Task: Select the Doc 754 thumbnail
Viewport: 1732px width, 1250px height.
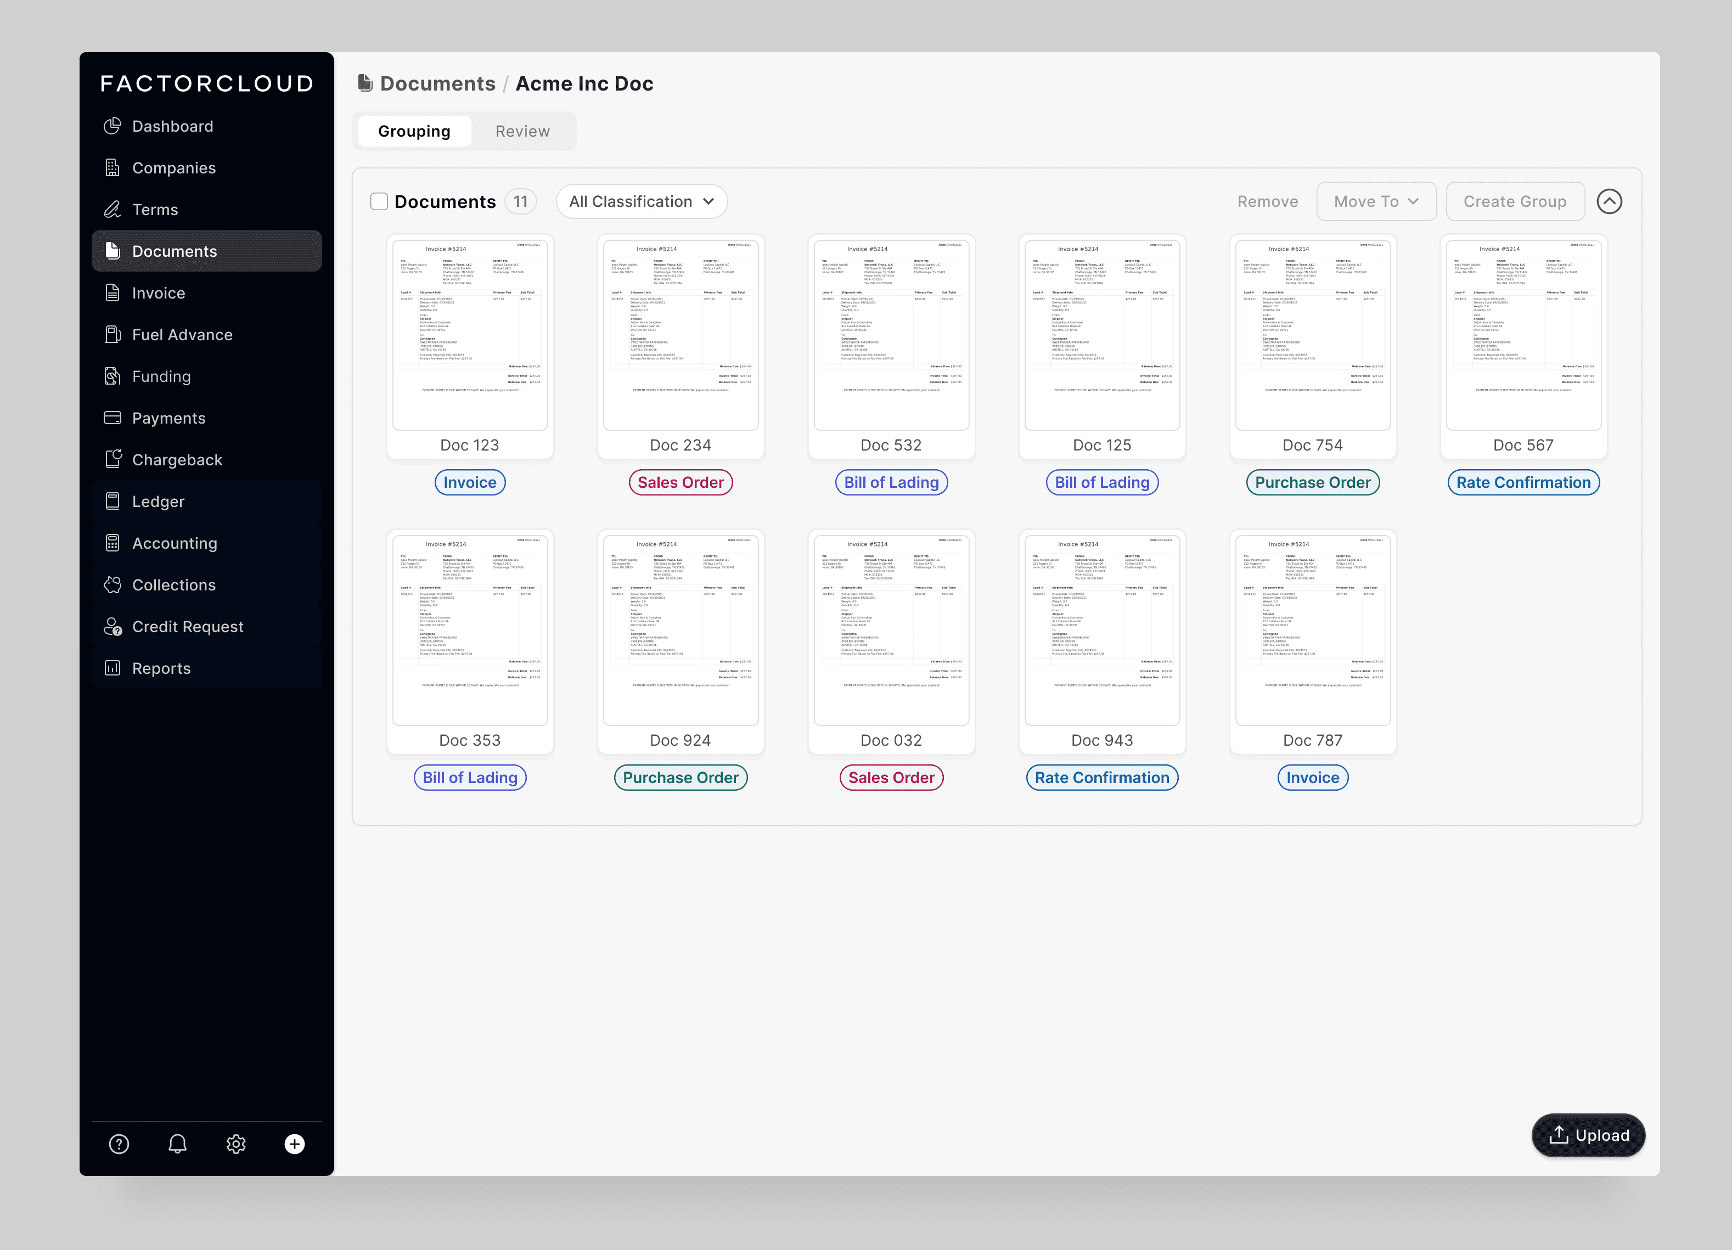Action: click(1312, 336)
